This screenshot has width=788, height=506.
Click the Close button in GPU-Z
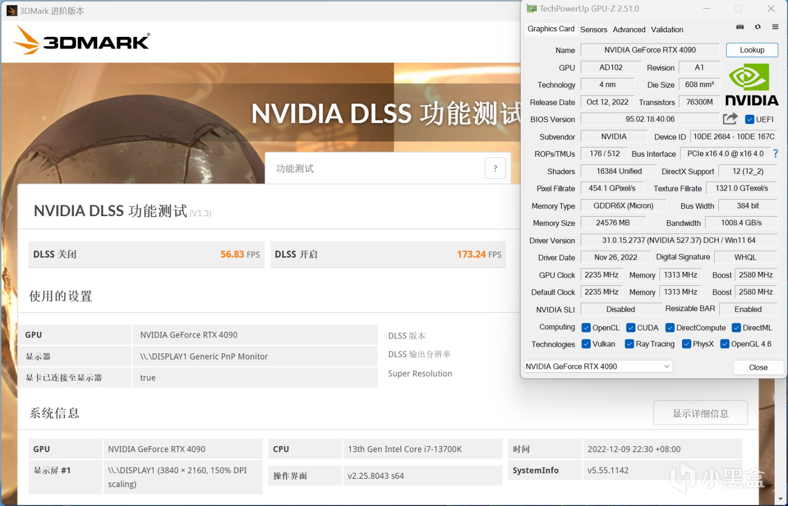coord(758,367)
